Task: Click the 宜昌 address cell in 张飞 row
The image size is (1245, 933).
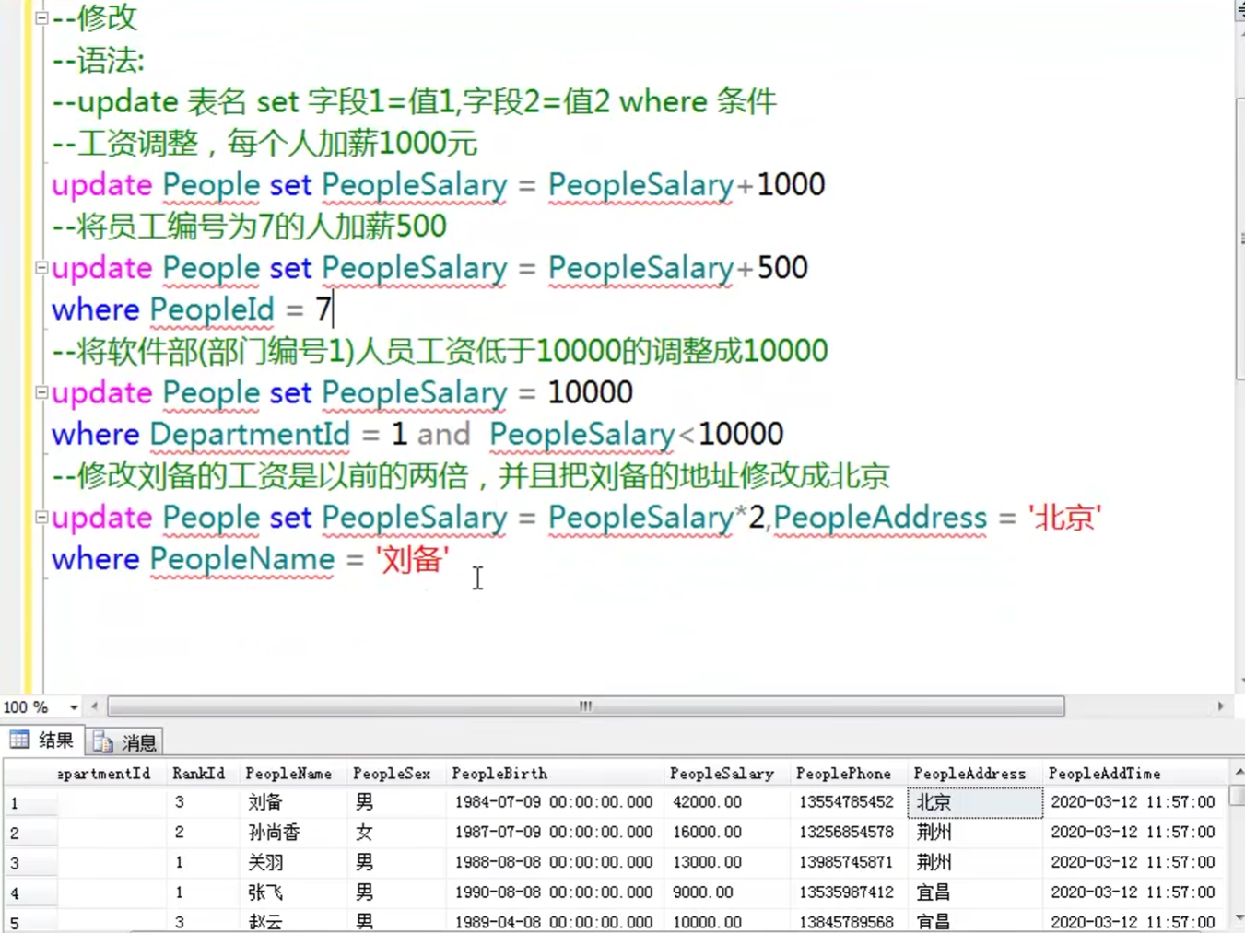Action: pos(975,893)
